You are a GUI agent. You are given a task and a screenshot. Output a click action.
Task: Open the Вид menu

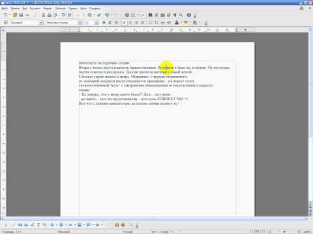click(25, 8)
